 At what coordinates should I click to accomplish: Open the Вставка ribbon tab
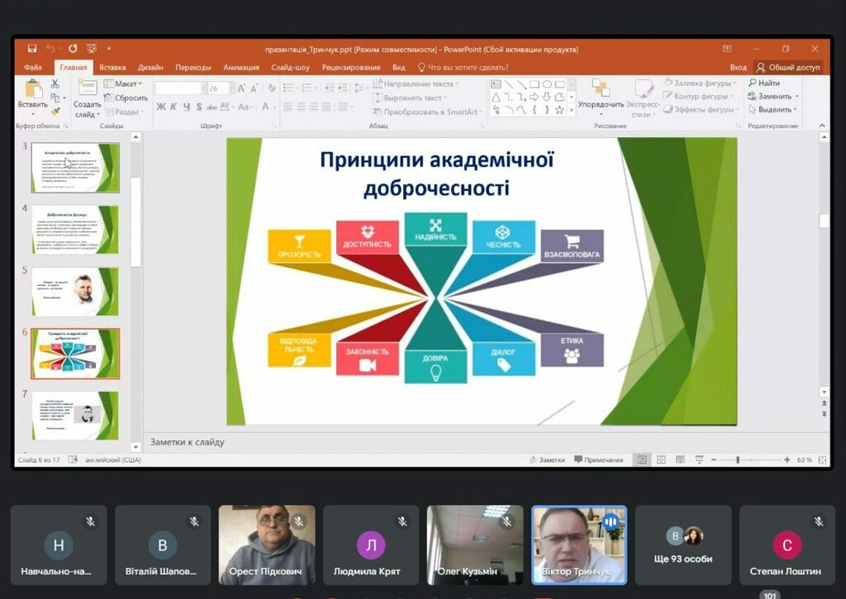point(112,67)
